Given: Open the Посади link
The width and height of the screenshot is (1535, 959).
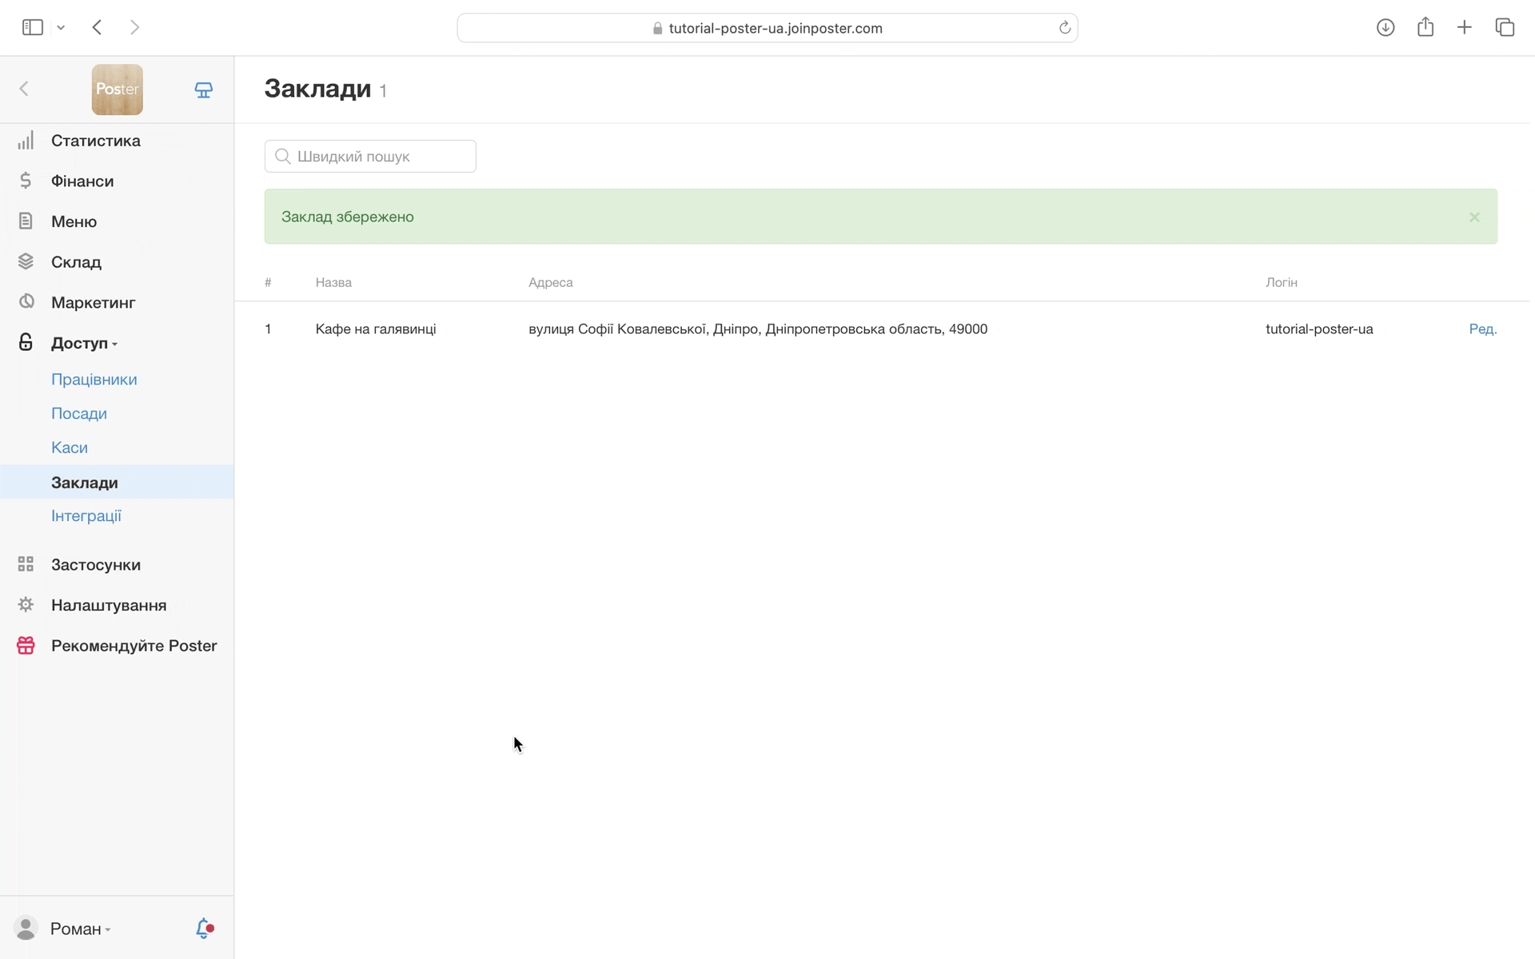Looking at the screenshot, I should coord(79,414).
